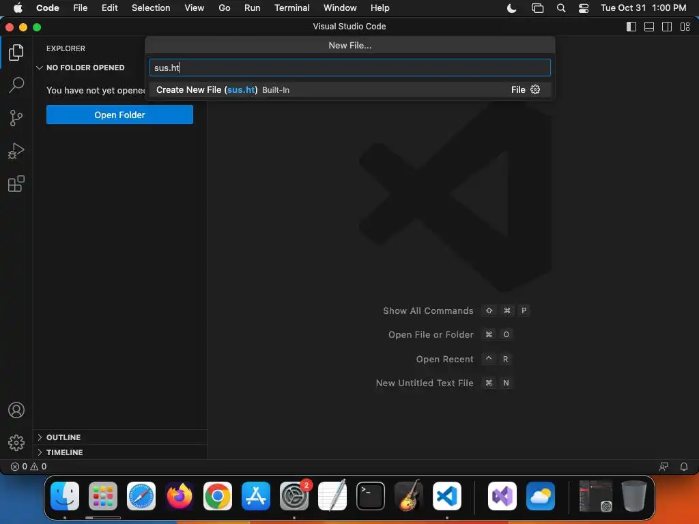Click the feedback icon in status bar

click(664, 467)
